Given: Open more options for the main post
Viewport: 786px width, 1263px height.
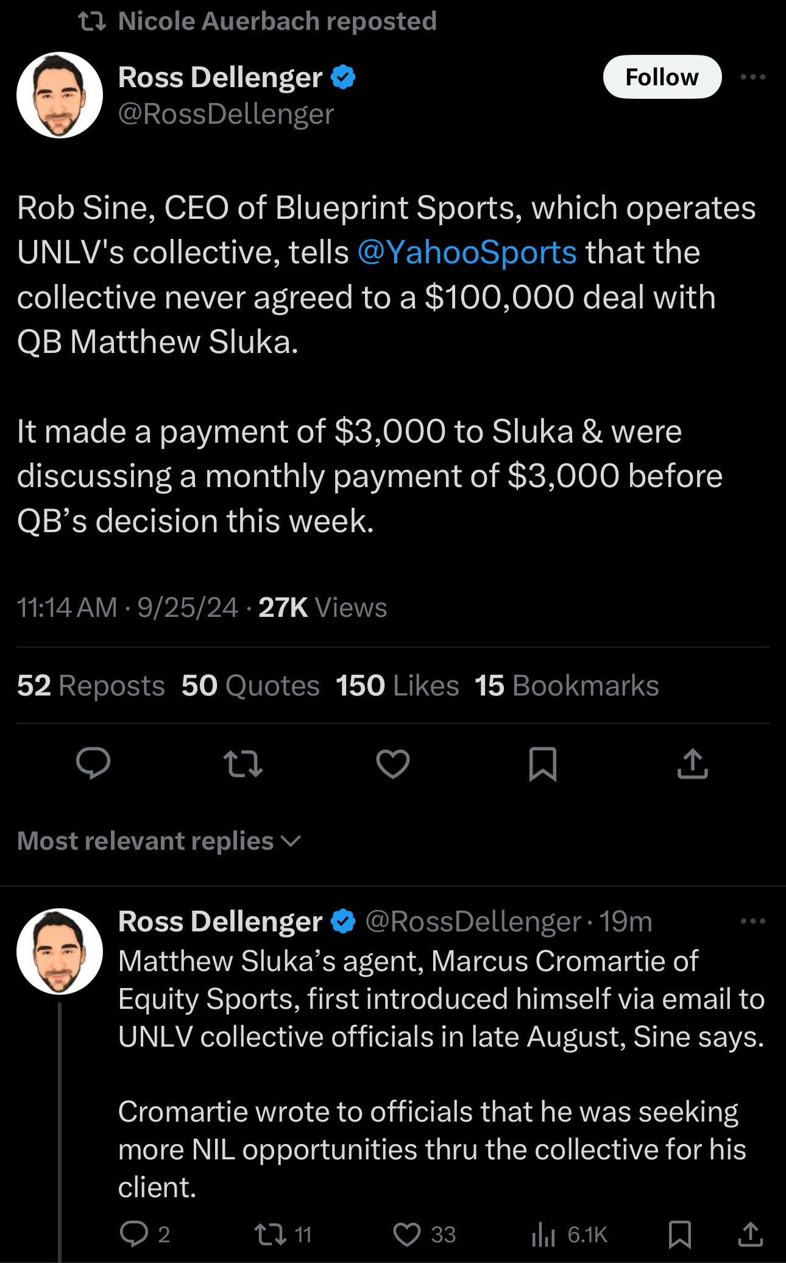Looking at the screenshot, I should tap(752, 77).
